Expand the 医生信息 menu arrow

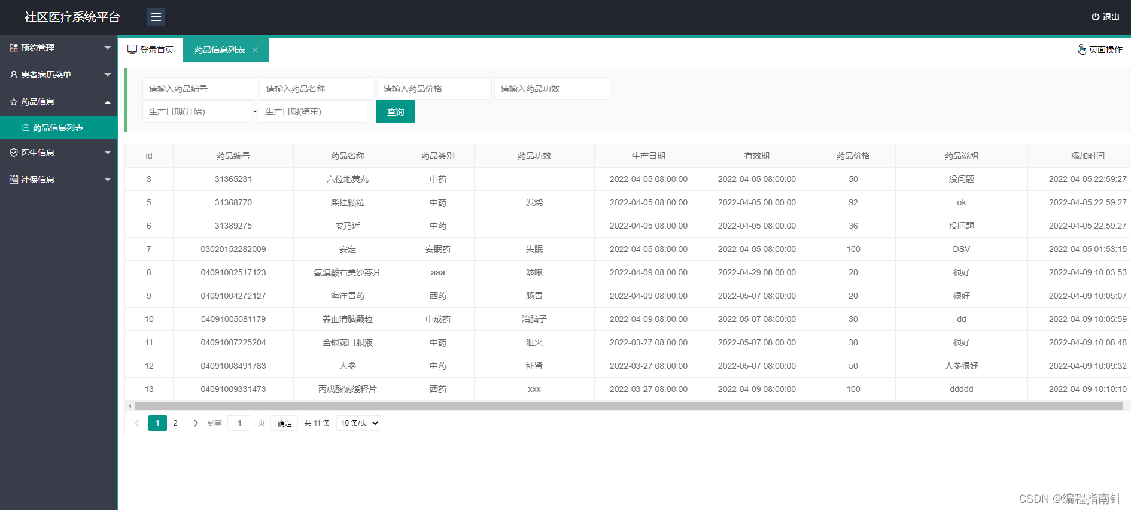(108, 153)
